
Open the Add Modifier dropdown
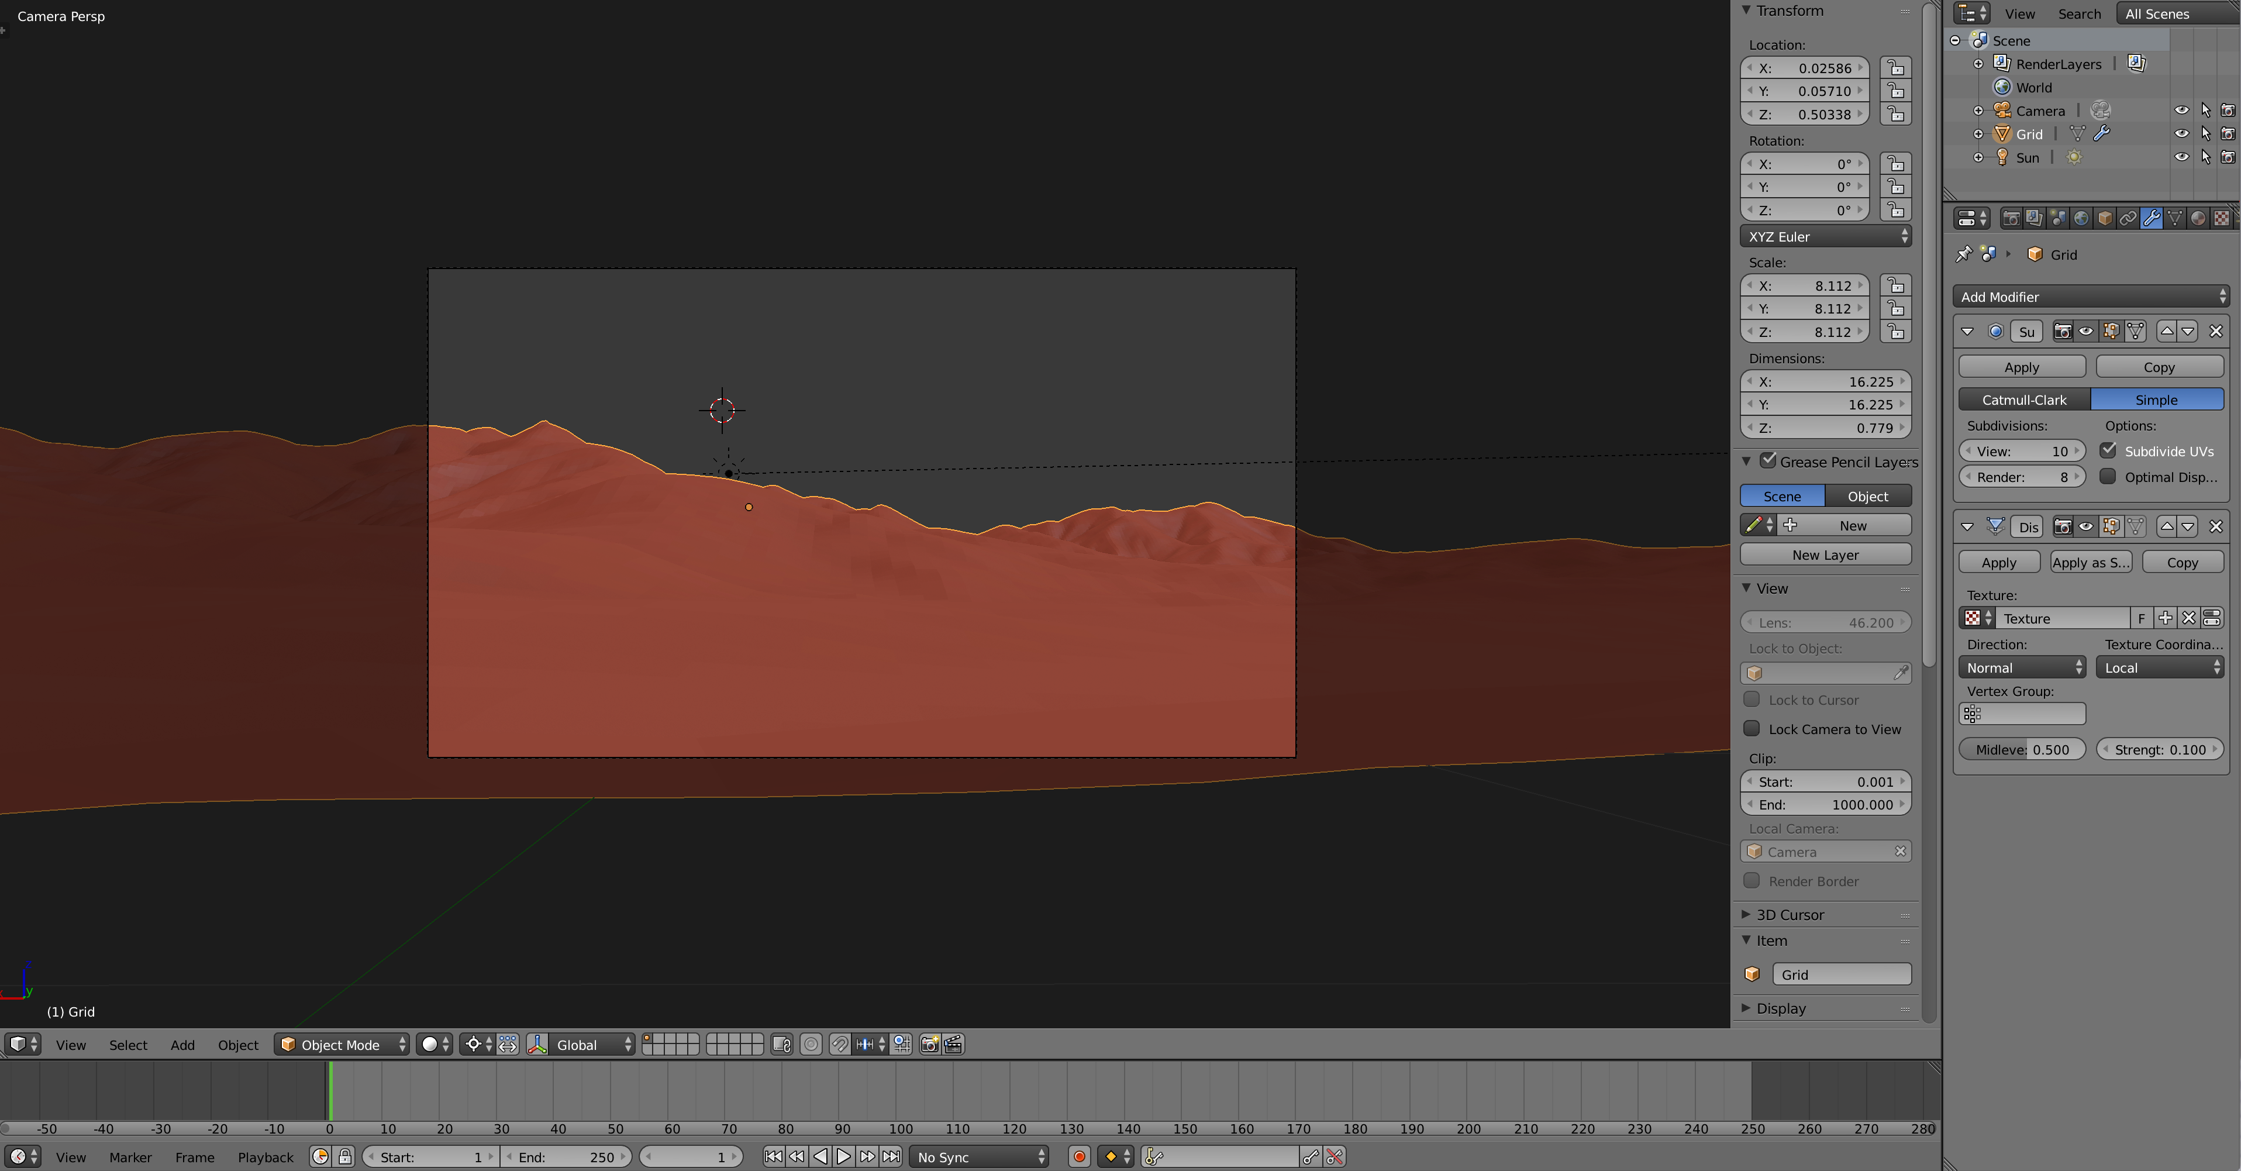2089,297
